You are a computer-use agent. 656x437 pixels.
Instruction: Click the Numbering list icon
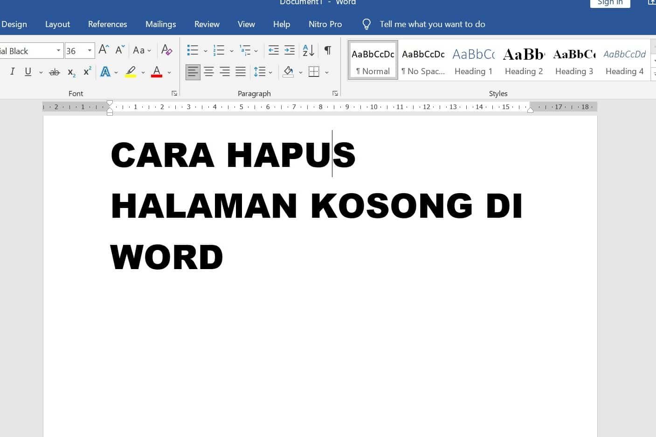click(x=218, y=50)
